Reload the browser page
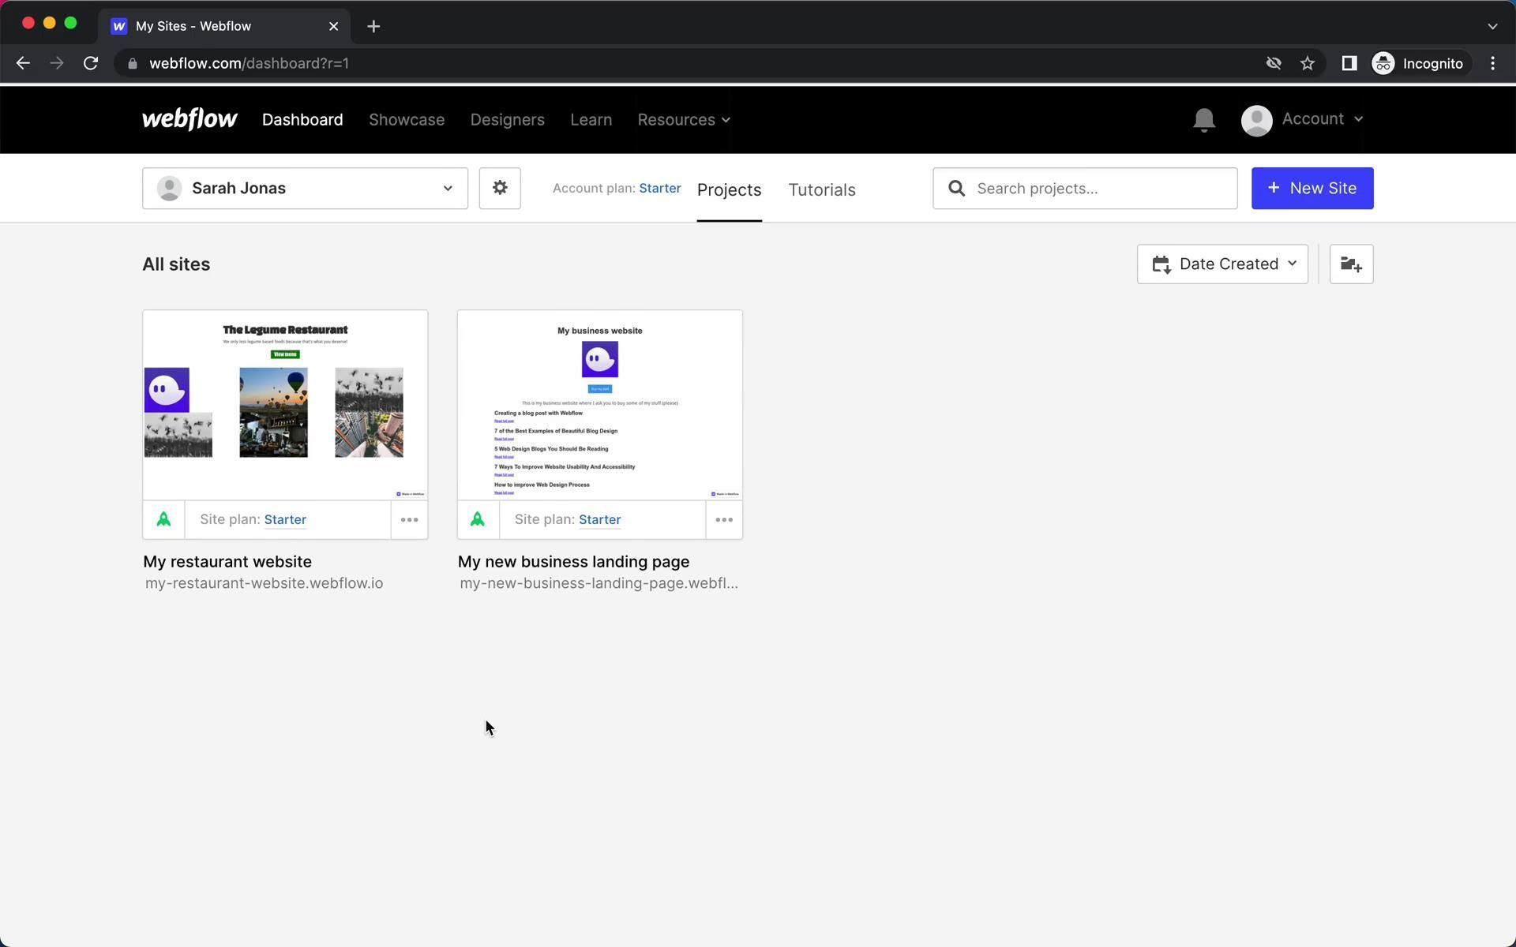Viewport: 1516px width, 947px height. click(x=91, y=63)
